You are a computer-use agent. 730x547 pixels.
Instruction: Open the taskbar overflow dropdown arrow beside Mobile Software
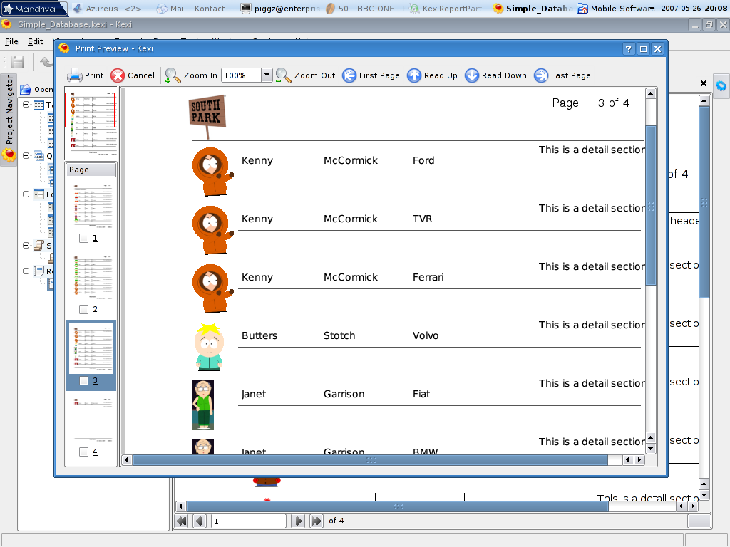tap(652, 9)
